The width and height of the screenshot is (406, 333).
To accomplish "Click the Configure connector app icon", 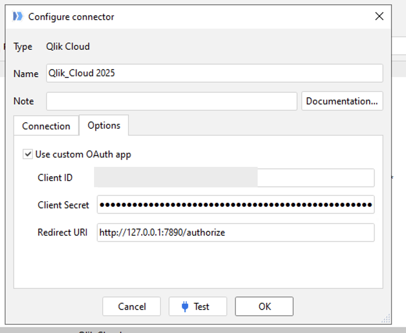I will click(x=18, y=16).
